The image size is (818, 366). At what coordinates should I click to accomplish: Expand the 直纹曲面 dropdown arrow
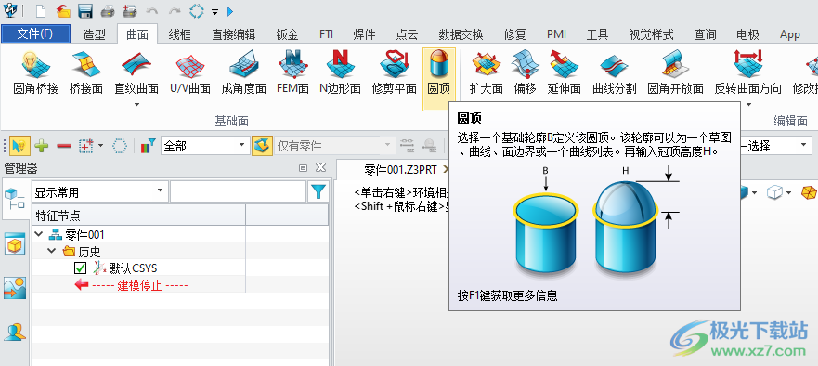pyautogui.click(x=136, y=104)
